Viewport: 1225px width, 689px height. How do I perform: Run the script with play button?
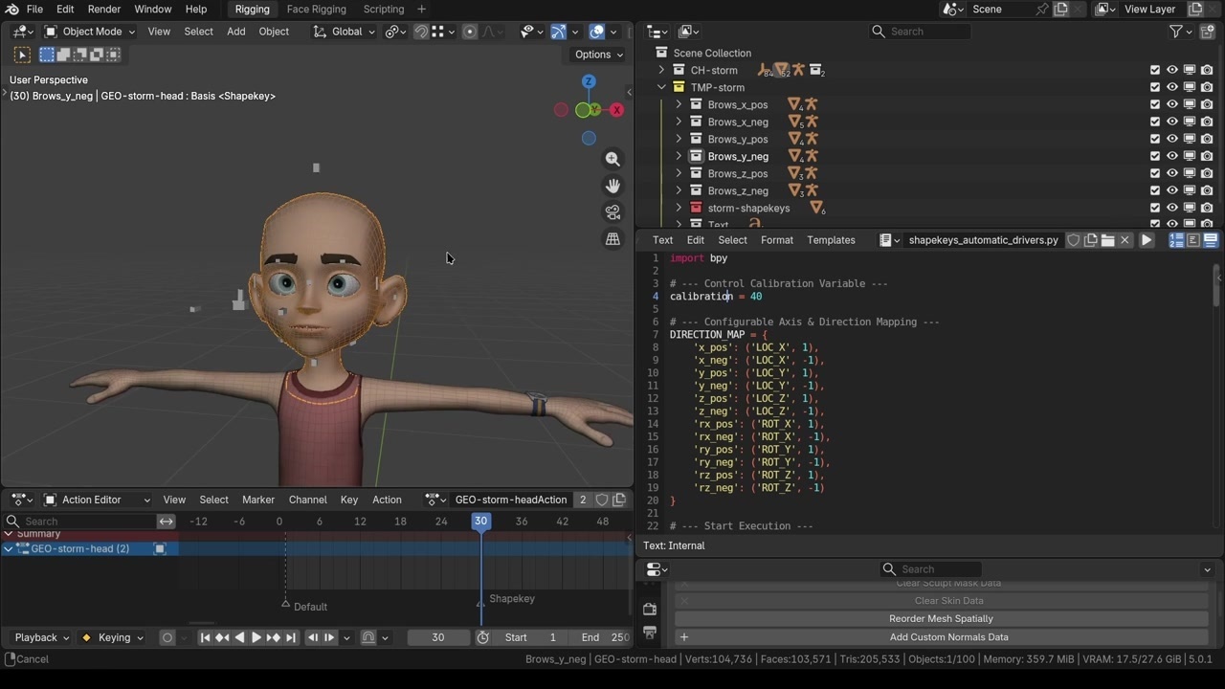click(1147, 240)
